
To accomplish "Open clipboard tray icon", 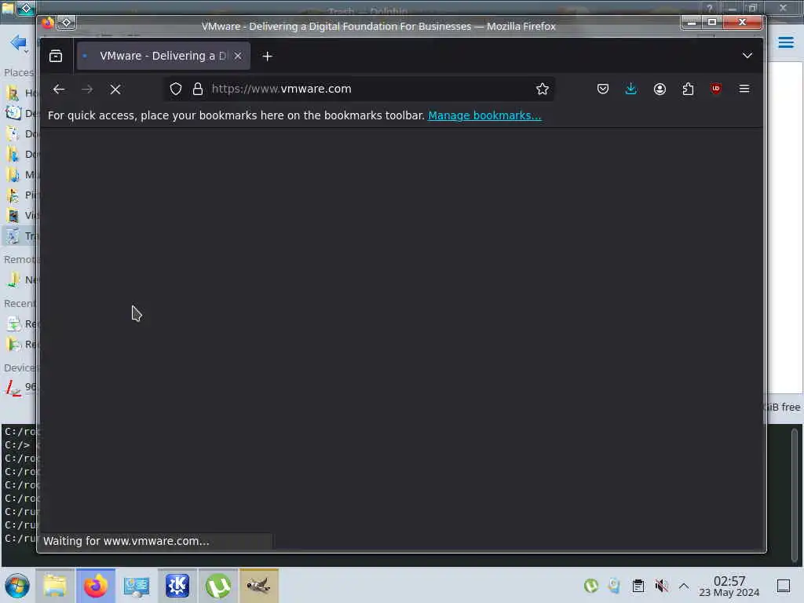I will point(638,586).
